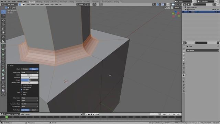This screenshot has height=124, width=220.
Task: Select the Rip Region tool
Action: pyautogui.click(x=3, y=94)
